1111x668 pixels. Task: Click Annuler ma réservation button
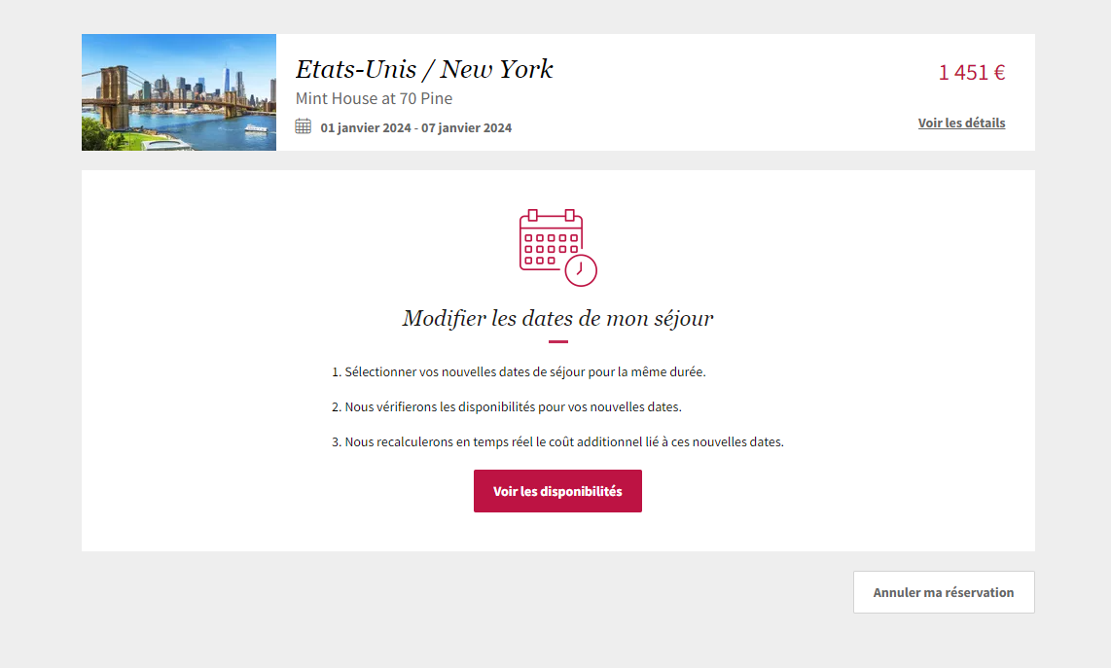[x=944, y=592]
